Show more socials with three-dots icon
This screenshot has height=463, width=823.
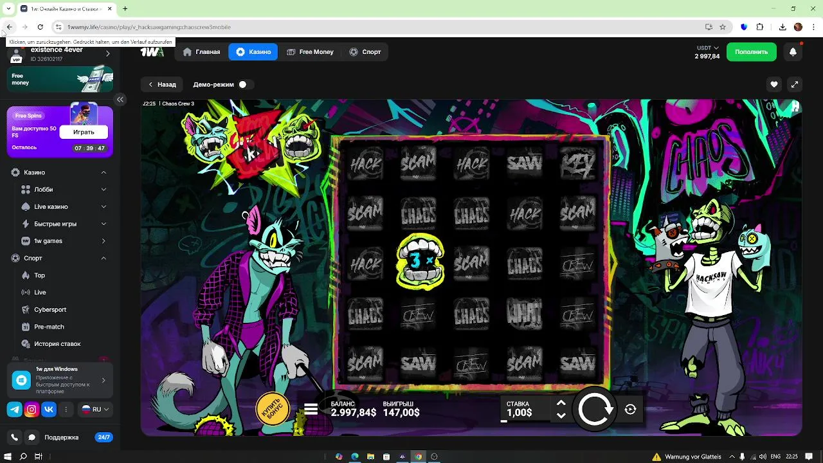tap(66, 409)
